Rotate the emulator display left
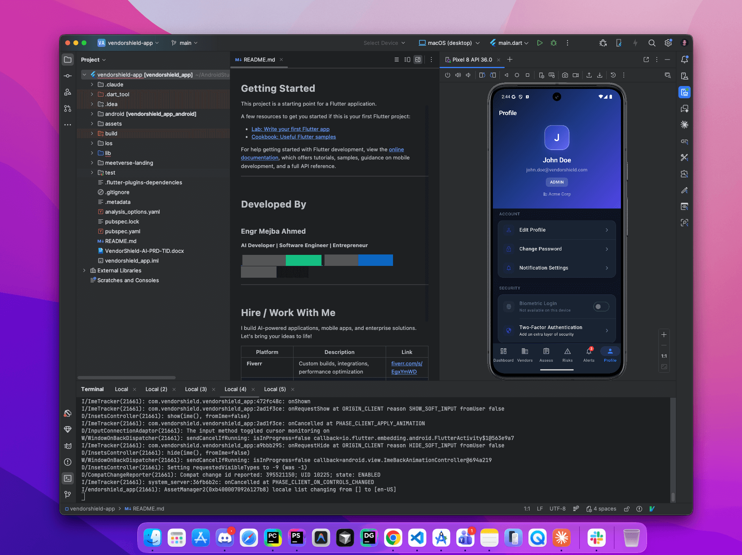 click(483, 75)
